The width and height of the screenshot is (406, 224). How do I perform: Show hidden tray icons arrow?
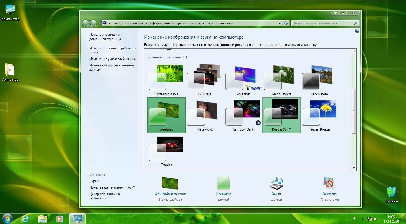363,219
